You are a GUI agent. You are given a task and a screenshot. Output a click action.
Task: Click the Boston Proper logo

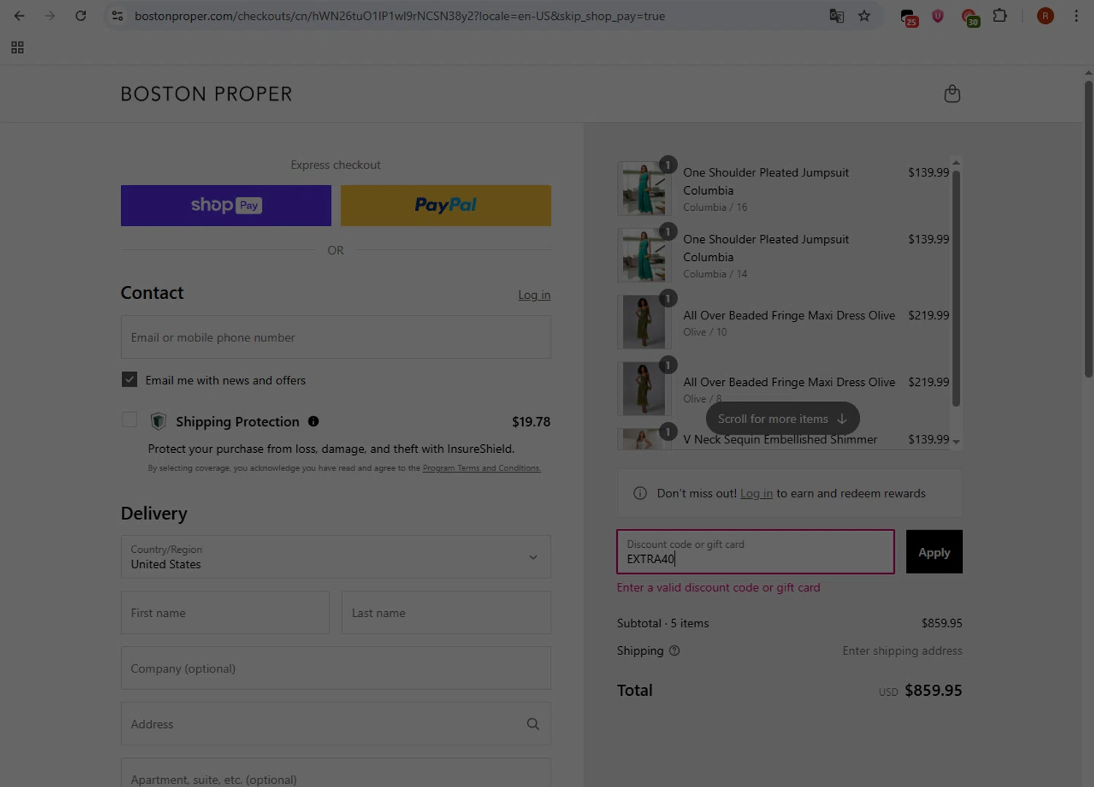coord(206,94)
